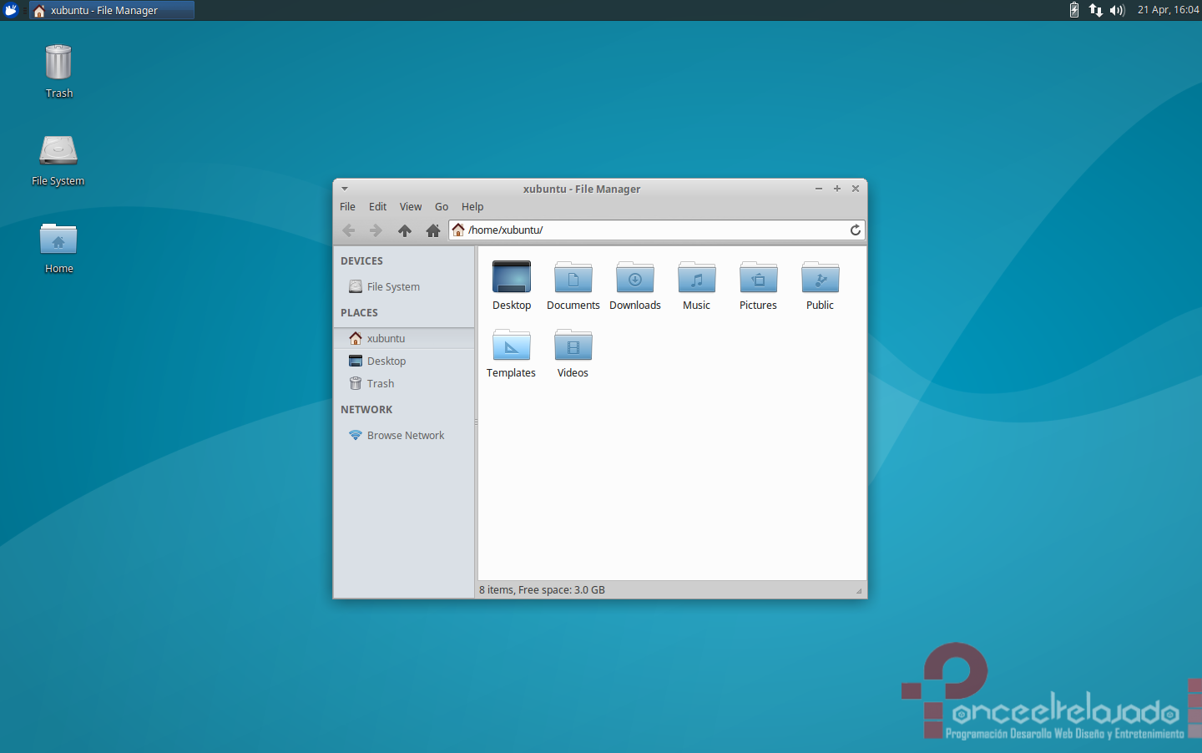1202x753 pixels.
Task: Select Browse Network in sidebar
Action: (x=404, y=435)
